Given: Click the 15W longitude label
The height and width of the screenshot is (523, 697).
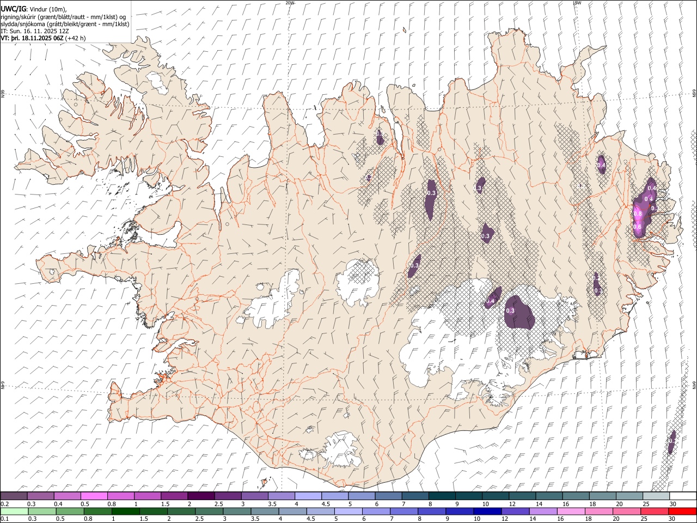Looking at the screenshot, I should coord(577,3).
